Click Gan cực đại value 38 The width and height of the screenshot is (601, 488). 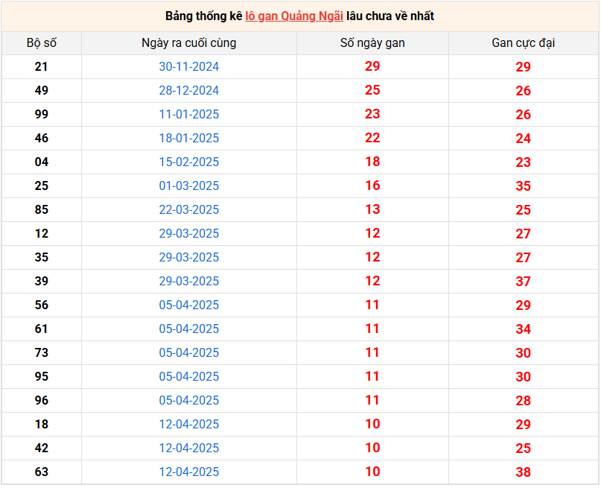tap(523, 472)
